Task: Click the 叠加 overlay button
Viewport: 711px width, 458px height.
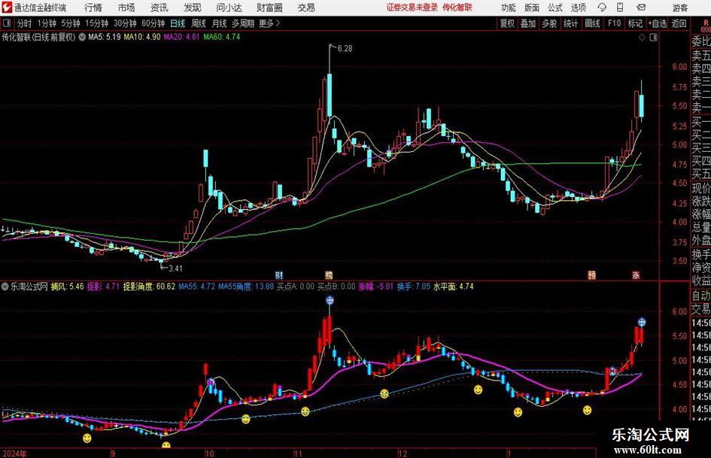Action: [x=528, y=23]
